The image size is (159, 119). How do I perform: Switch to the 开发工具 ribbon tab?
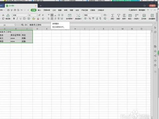(84, 10)
